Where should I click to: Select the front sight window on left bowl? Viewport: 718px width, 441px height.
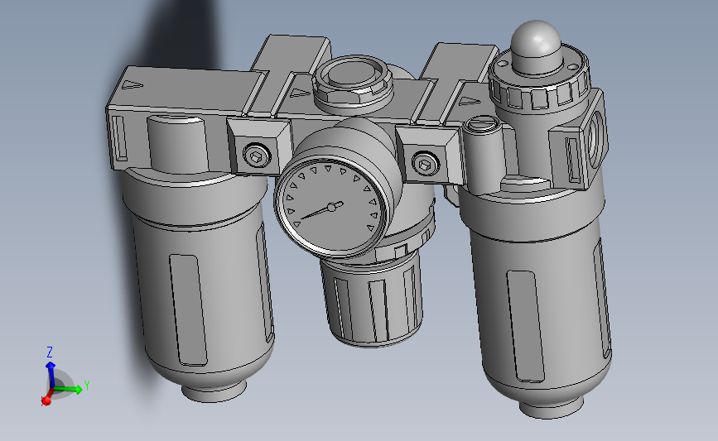click(188, 310)
